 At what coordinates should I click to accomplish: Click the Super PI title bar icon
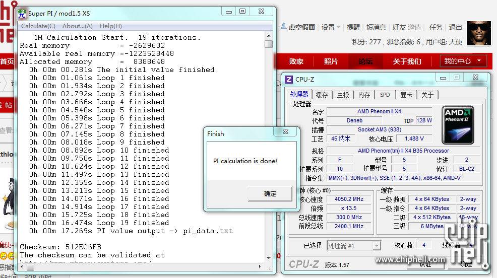click(x=22, y=13)
